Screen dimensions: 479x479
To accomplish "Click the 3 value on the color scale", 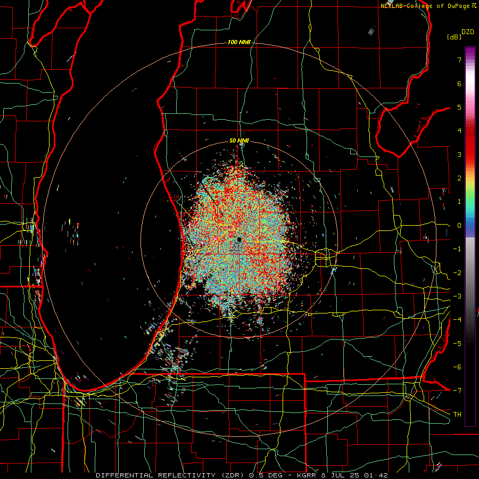I will coord(459,154).
